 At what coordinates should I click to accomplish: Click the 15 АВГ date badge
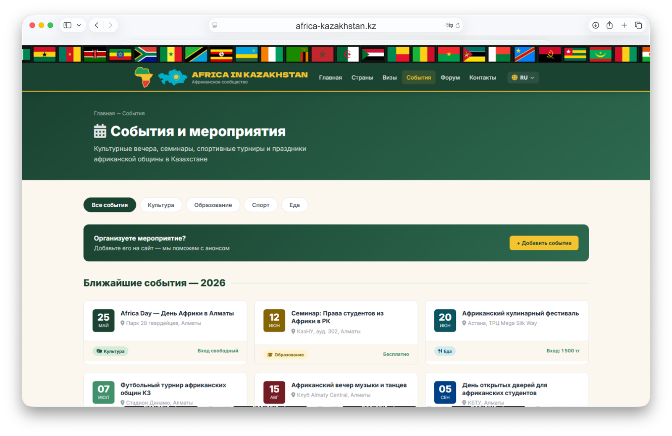click(274, 392)
